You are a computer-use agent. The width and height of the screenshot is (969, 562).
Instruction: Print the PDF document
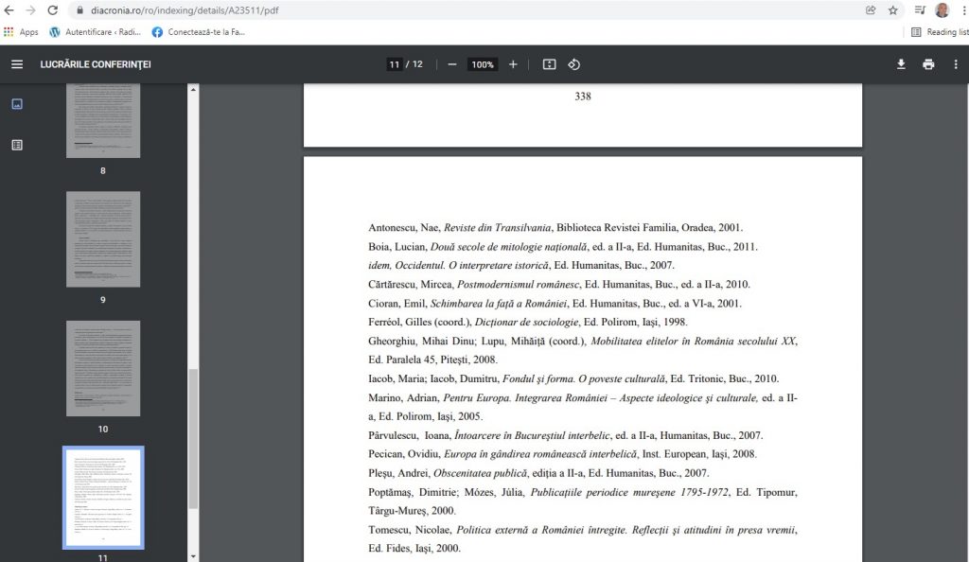[x=928, y=64]
